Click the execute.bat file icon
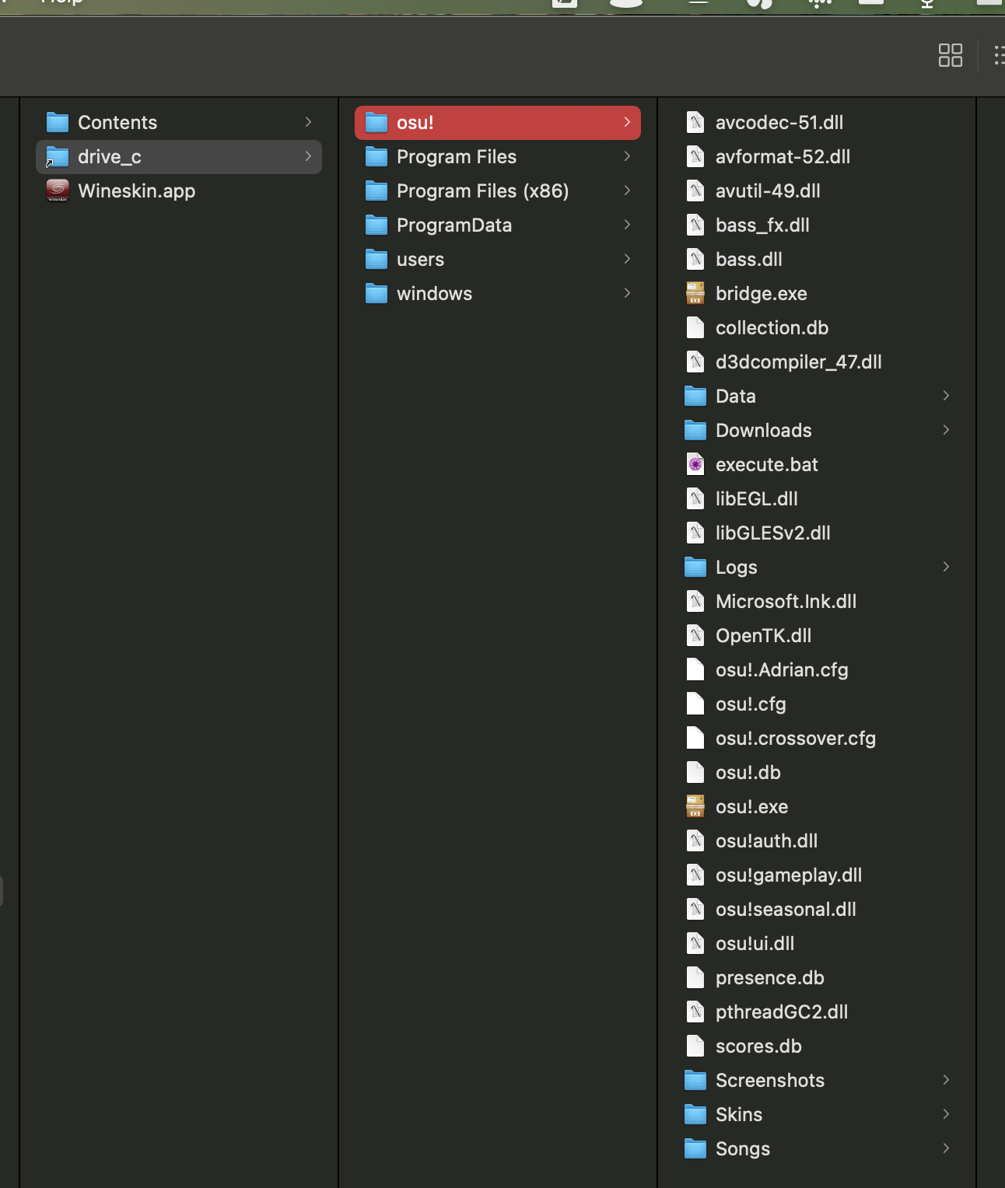This screenshot has height=1188, width=1005. pyautogui.click(x=695, y=464)
